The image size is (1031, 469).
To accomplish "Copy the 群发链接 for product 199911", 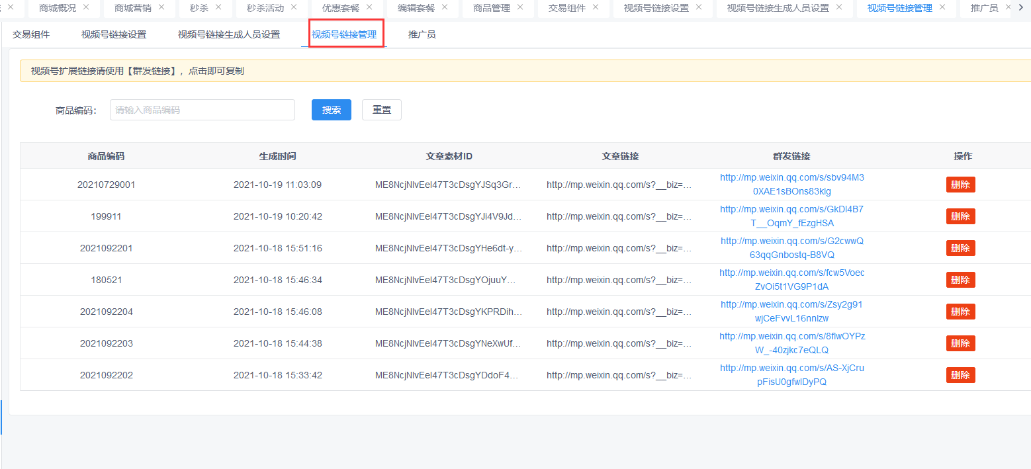I will pyautogui.click(x=791, y=216).
